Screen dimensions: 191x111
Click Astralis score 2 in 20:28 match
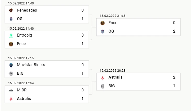174,77
